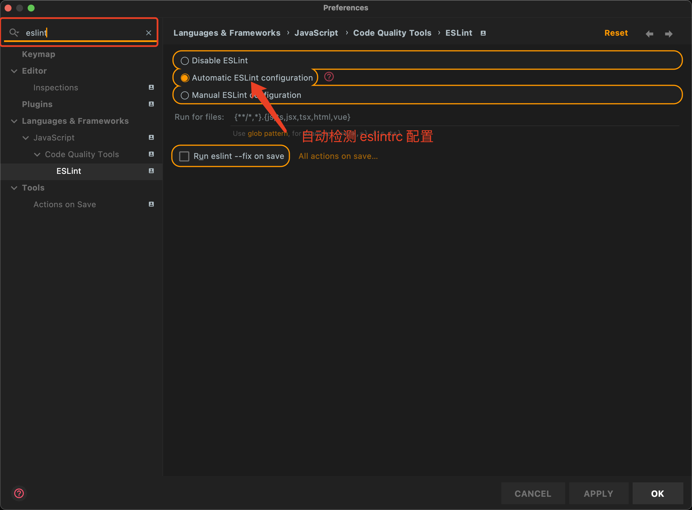The width and height of the screenshot is (692, 510).
Task: Enable Run eslint --fix on save
Action: [232, 156]
